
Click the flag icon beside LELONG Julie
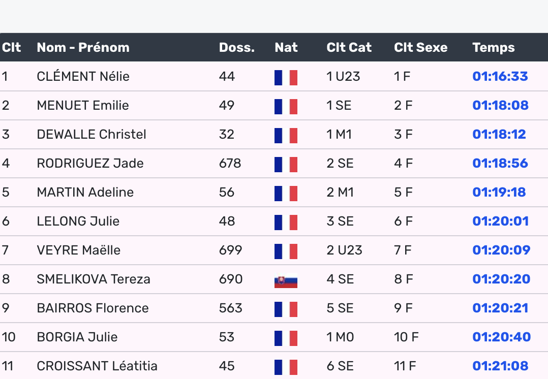pyautogui.click(x=286, y=222)
